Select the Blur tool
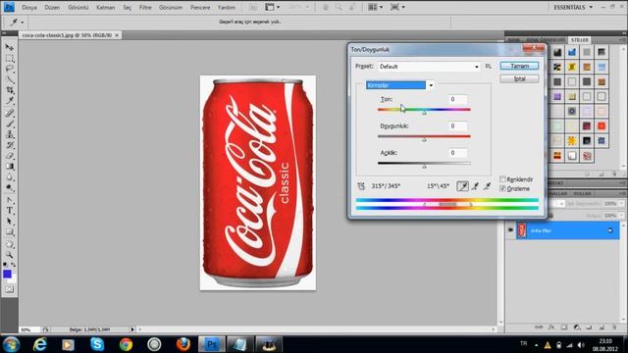The image size is (628, 353). 9,176
